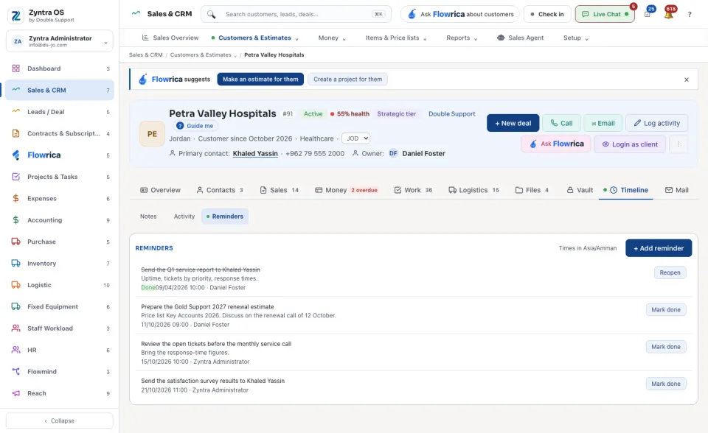
Task: Select the Notes sub-tab
Action: (x=148, y=216)
